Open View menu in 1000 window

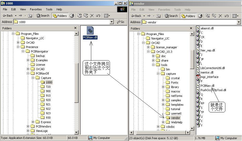(x=23, y=9)
